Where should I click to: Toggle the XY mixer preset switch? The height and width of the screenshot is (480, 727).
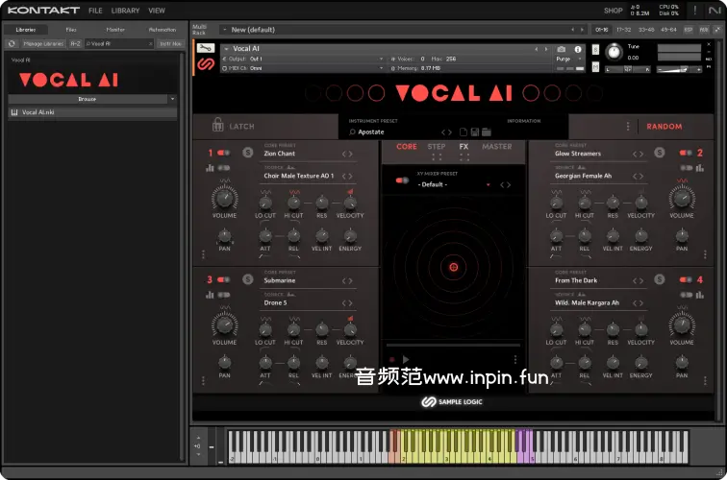pos(402,180)
